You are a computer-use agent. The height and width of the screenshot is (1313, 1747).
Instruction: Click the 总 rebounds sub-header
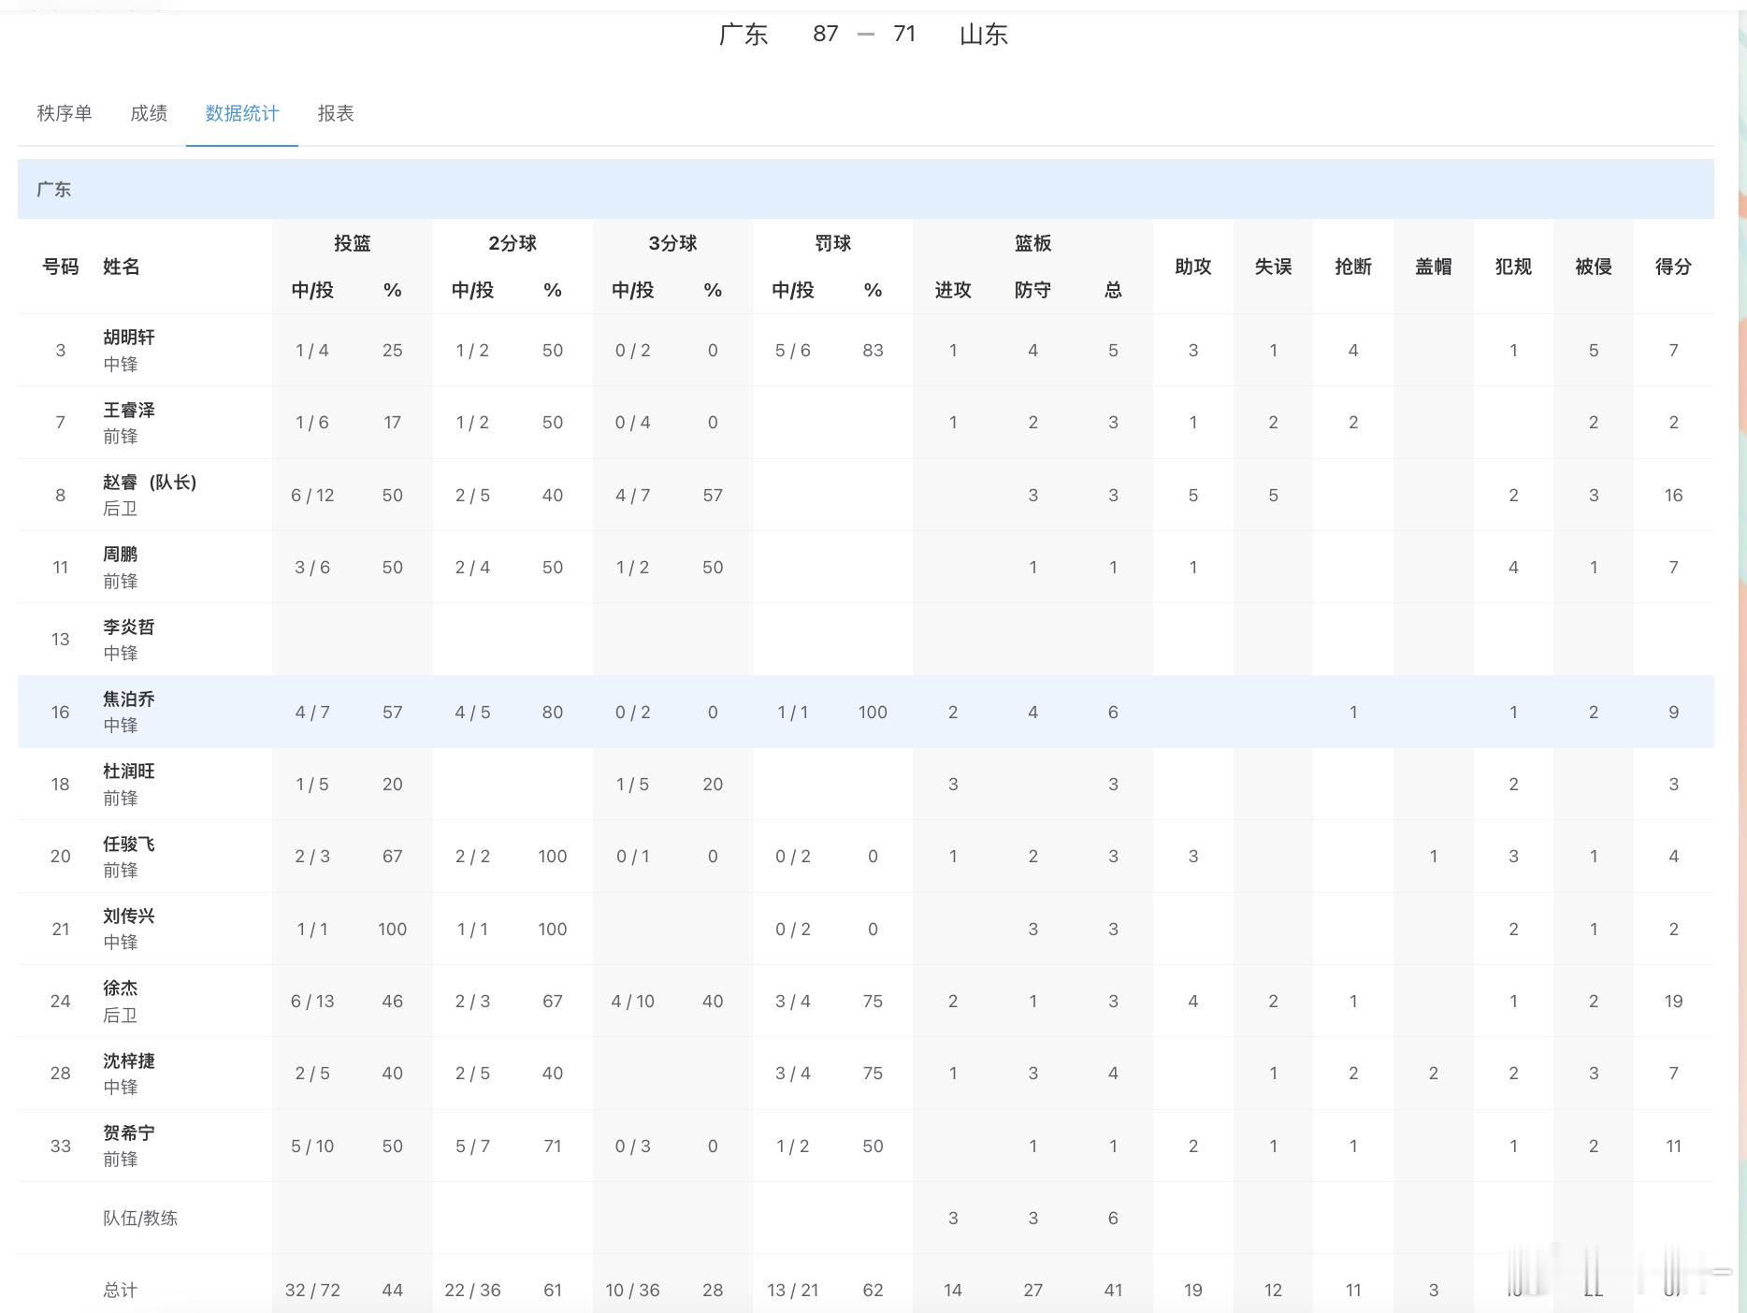(1113, 290)
